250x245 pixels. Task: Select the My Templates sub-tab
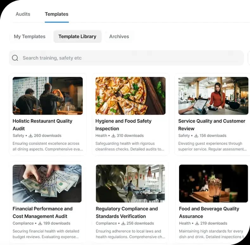[30, 36]
